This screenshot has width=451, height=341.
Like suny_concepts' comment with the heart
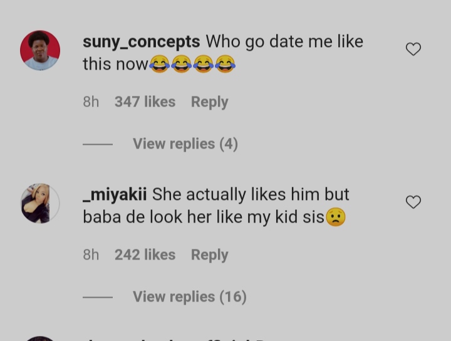[413, 49]
